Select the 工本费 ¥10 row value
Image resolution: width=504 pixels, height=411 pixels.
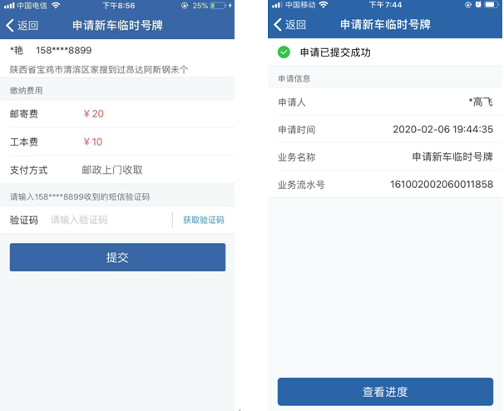point(93,141)
